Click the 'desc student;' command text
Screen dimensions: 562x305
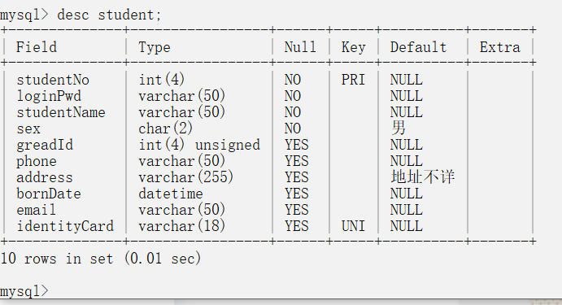(109, 15)
